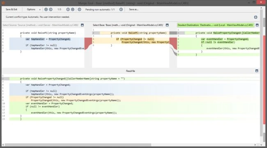Maximize the Merge Tool window
The width and height of the screenshot is (267, 148).
click(254, 2)
